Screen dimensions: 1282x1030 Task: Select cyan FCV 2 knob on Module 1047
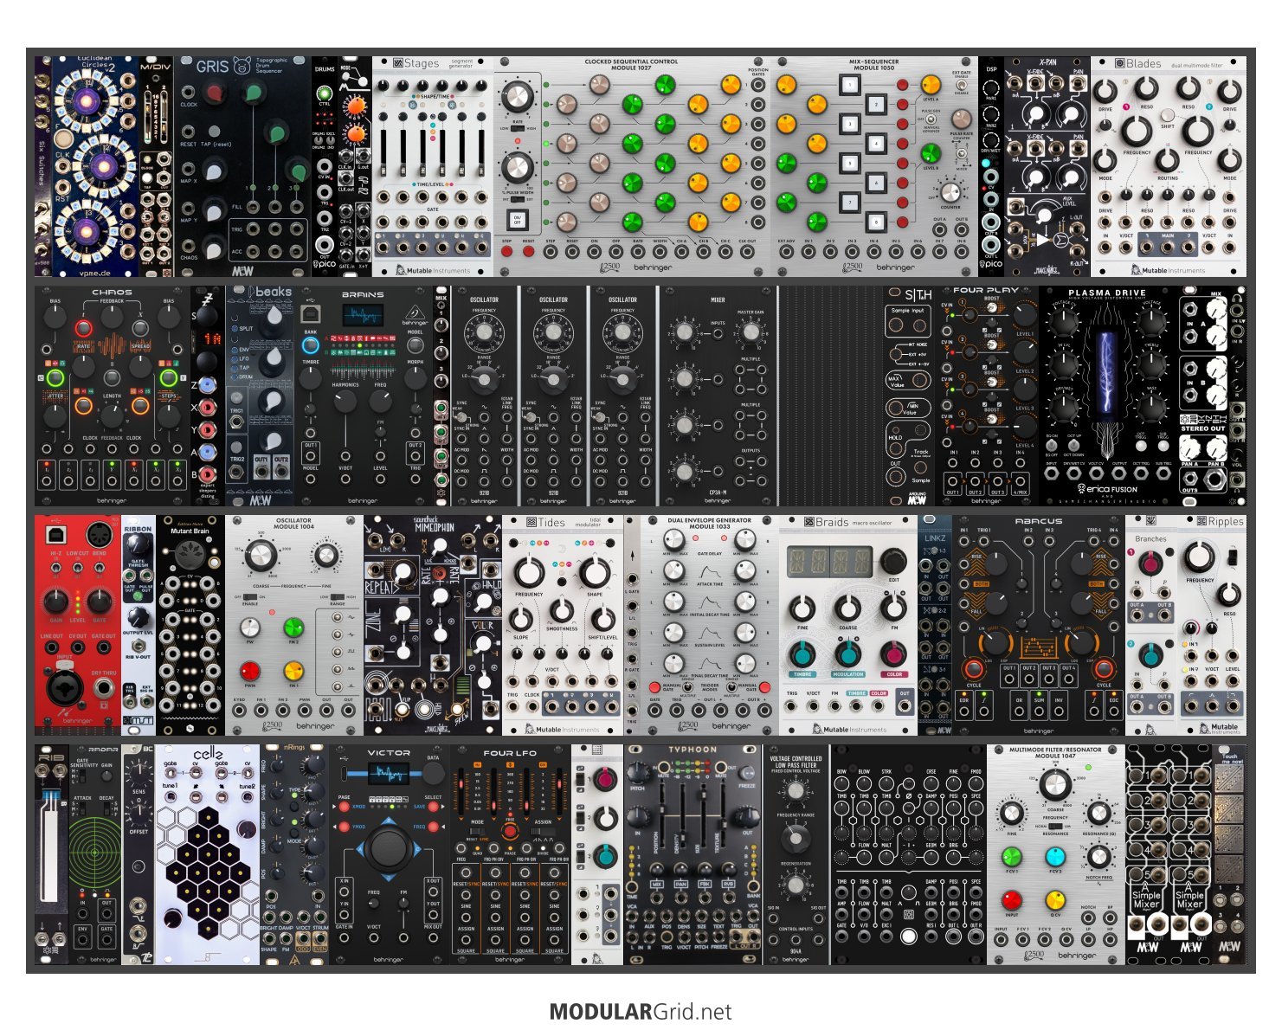pos(1054,857)
